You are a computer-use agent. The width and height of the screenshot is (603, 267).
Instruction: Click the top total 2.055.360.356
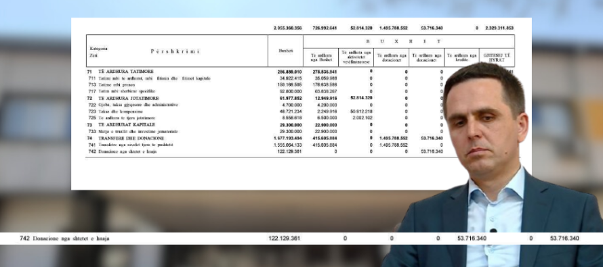click(x=288, y=28)
